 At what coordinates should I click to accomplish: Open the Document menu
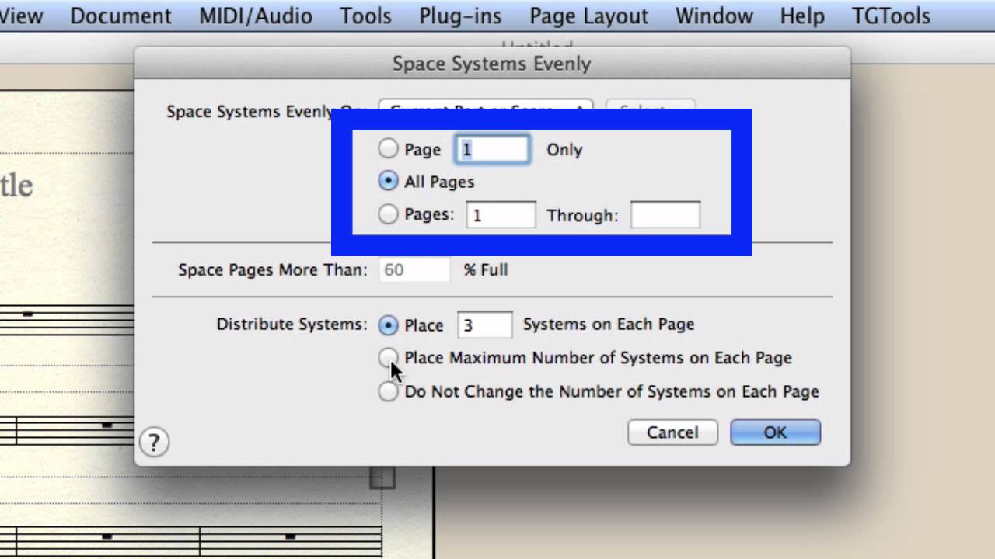(120, 16)
